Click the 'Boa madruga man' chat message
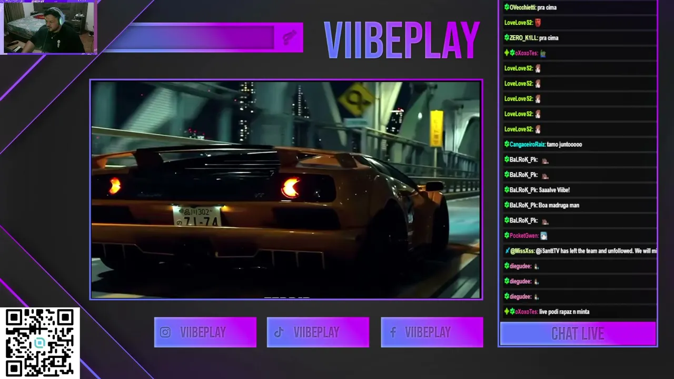The width and height of the screenshot is (674, 379). pyautogui.click(x=559, y=205)
